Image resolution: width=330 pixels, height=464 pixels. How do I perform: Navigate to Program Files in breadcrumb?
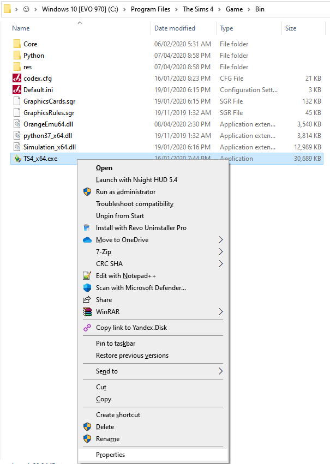click(151, 9)
